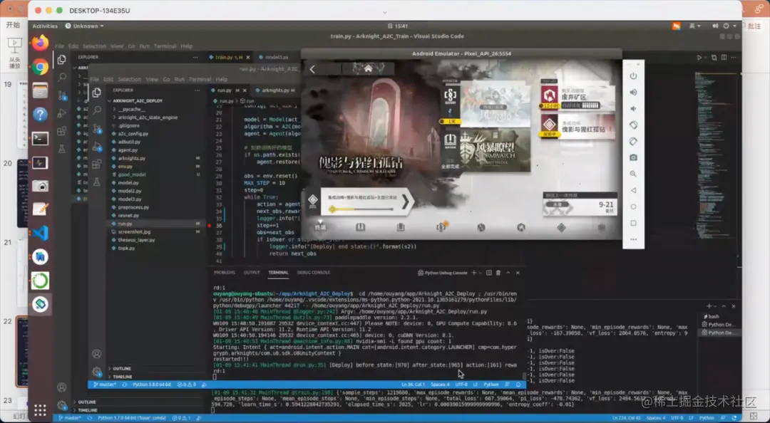Tap the back arrow in the Arknights game
The image size is (770, 423).
pyautogui.click(x=313, y=69)
